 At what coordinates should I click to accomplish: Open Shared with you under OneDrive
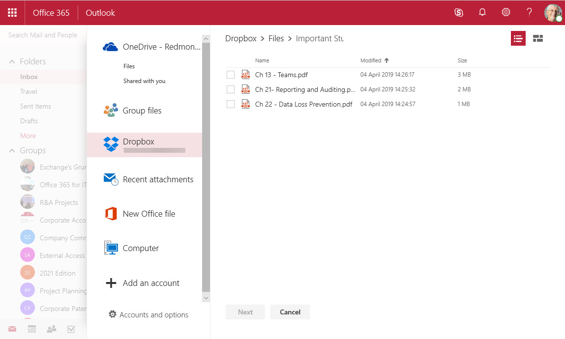pyautogui.click(x=144, y=81)
